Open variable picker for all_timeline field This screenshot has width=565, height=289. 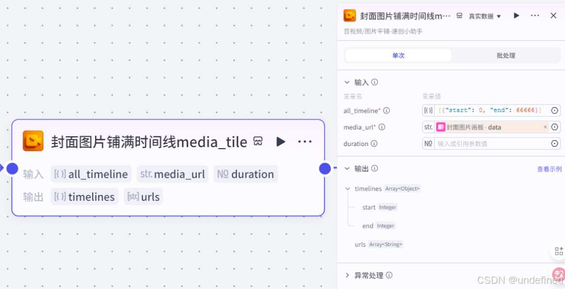pyautogui.click(x=555, y=111)
